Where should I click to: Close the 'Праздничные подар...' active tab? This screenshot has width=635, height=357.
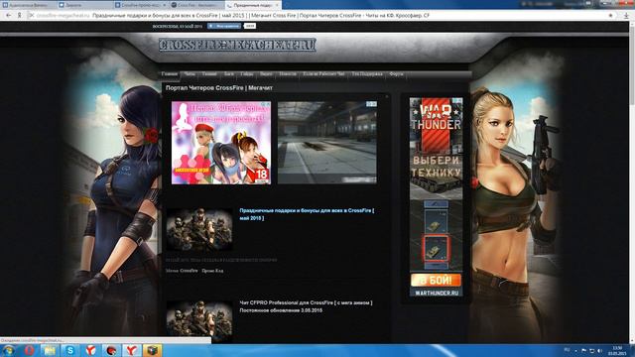(277, 5)
